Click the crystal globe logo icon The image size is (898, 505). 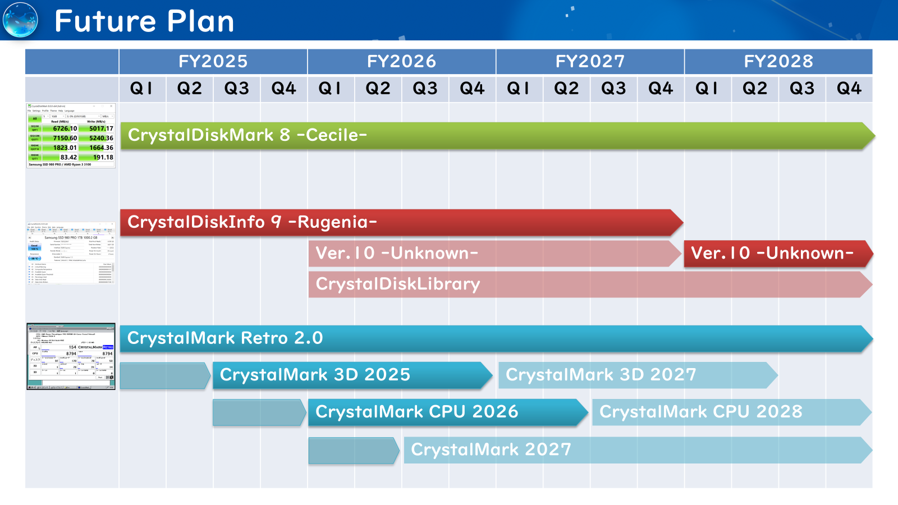click(20, 20)
